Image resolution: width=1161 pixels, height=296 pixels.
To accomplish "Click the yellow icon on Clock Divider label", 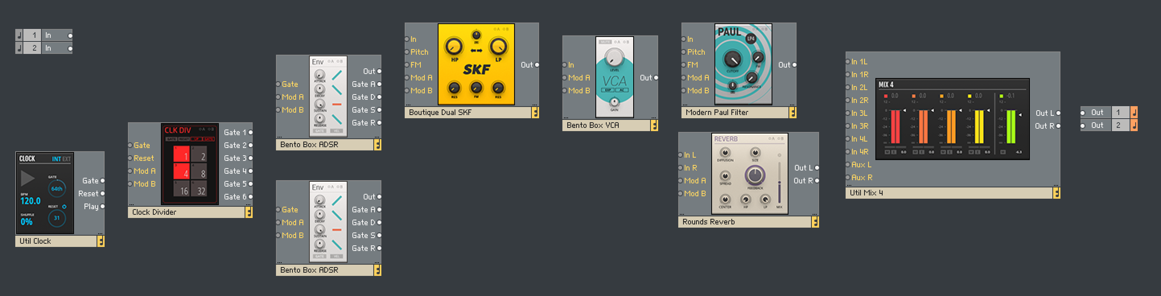I will point(248,212).
